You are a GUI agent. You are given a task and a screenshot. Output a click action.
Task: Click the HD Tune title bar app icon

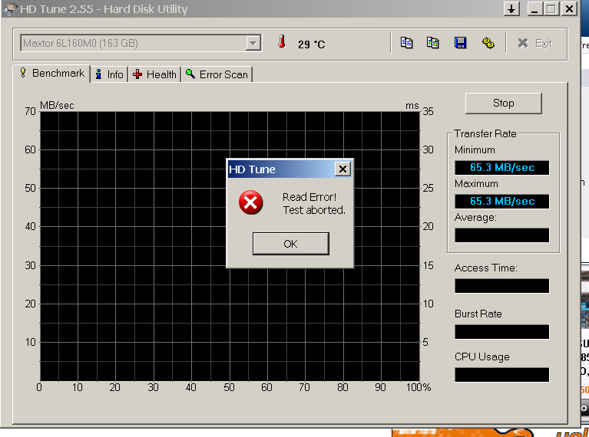tap(10, 8)
